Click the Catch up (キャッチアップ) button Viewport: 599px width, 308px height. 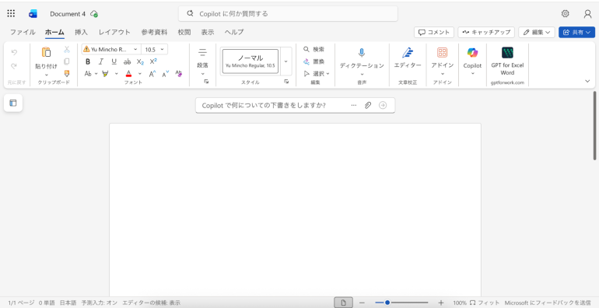[x=486, y=32]
